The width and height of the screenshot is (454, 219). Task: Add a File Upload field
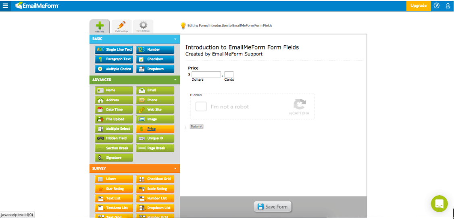[114, 119]
